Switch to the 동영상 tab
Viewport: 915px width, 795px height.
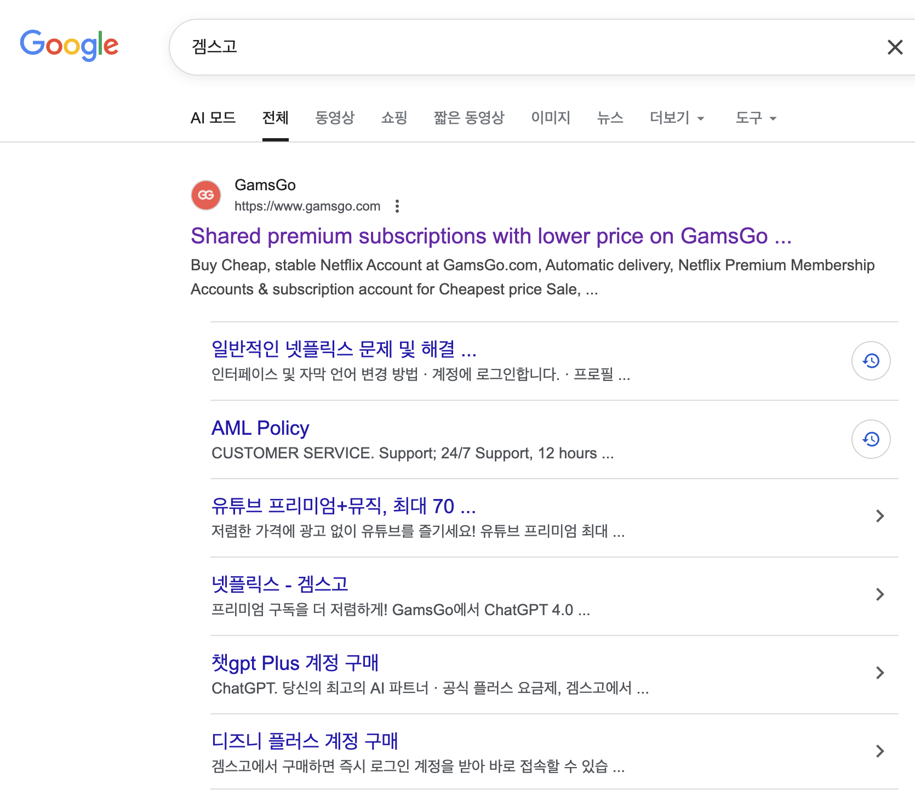point(335,118)
